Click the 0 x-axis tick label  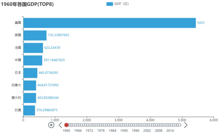tap(23, 120)
